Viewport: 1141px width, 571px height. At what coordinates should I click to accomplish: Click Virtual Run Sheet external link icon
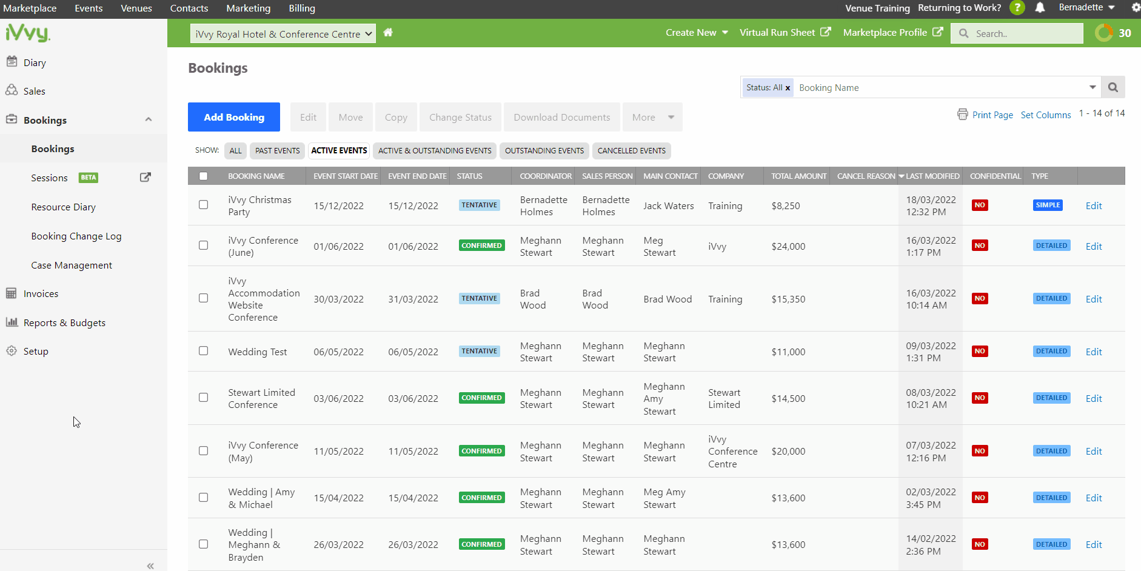coord(826,32)
